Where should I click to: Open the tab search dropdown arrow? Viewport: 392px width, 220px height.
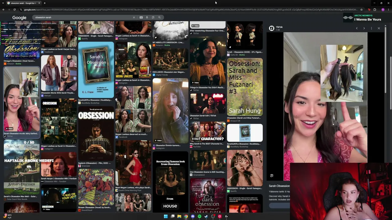pos(3,3)
